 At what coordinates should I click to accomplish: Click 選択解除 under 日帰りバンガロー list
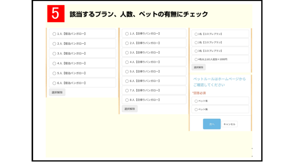coord(130,109)
